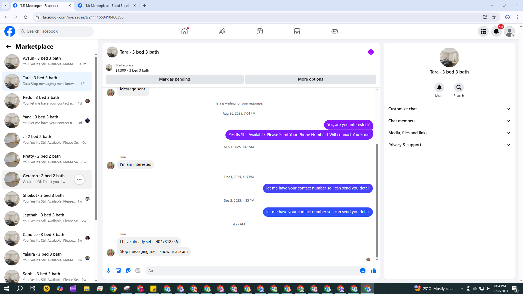Open the Gaming controller icon
The width and height of the screenshot is (523, 294).
[x=335, y=31]
